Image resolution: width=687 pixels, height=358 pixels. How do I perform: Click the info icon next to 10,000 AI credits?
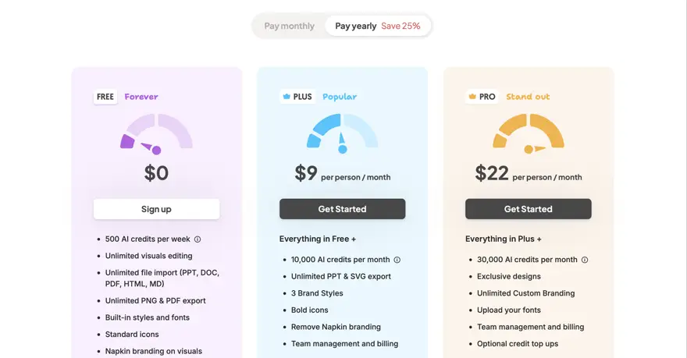(397, 260)
